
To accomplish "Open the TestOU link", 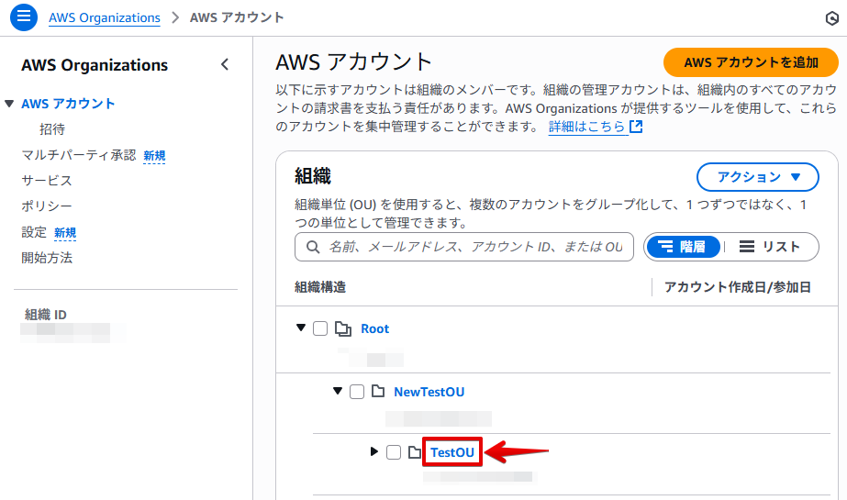I will click(452, 452).
